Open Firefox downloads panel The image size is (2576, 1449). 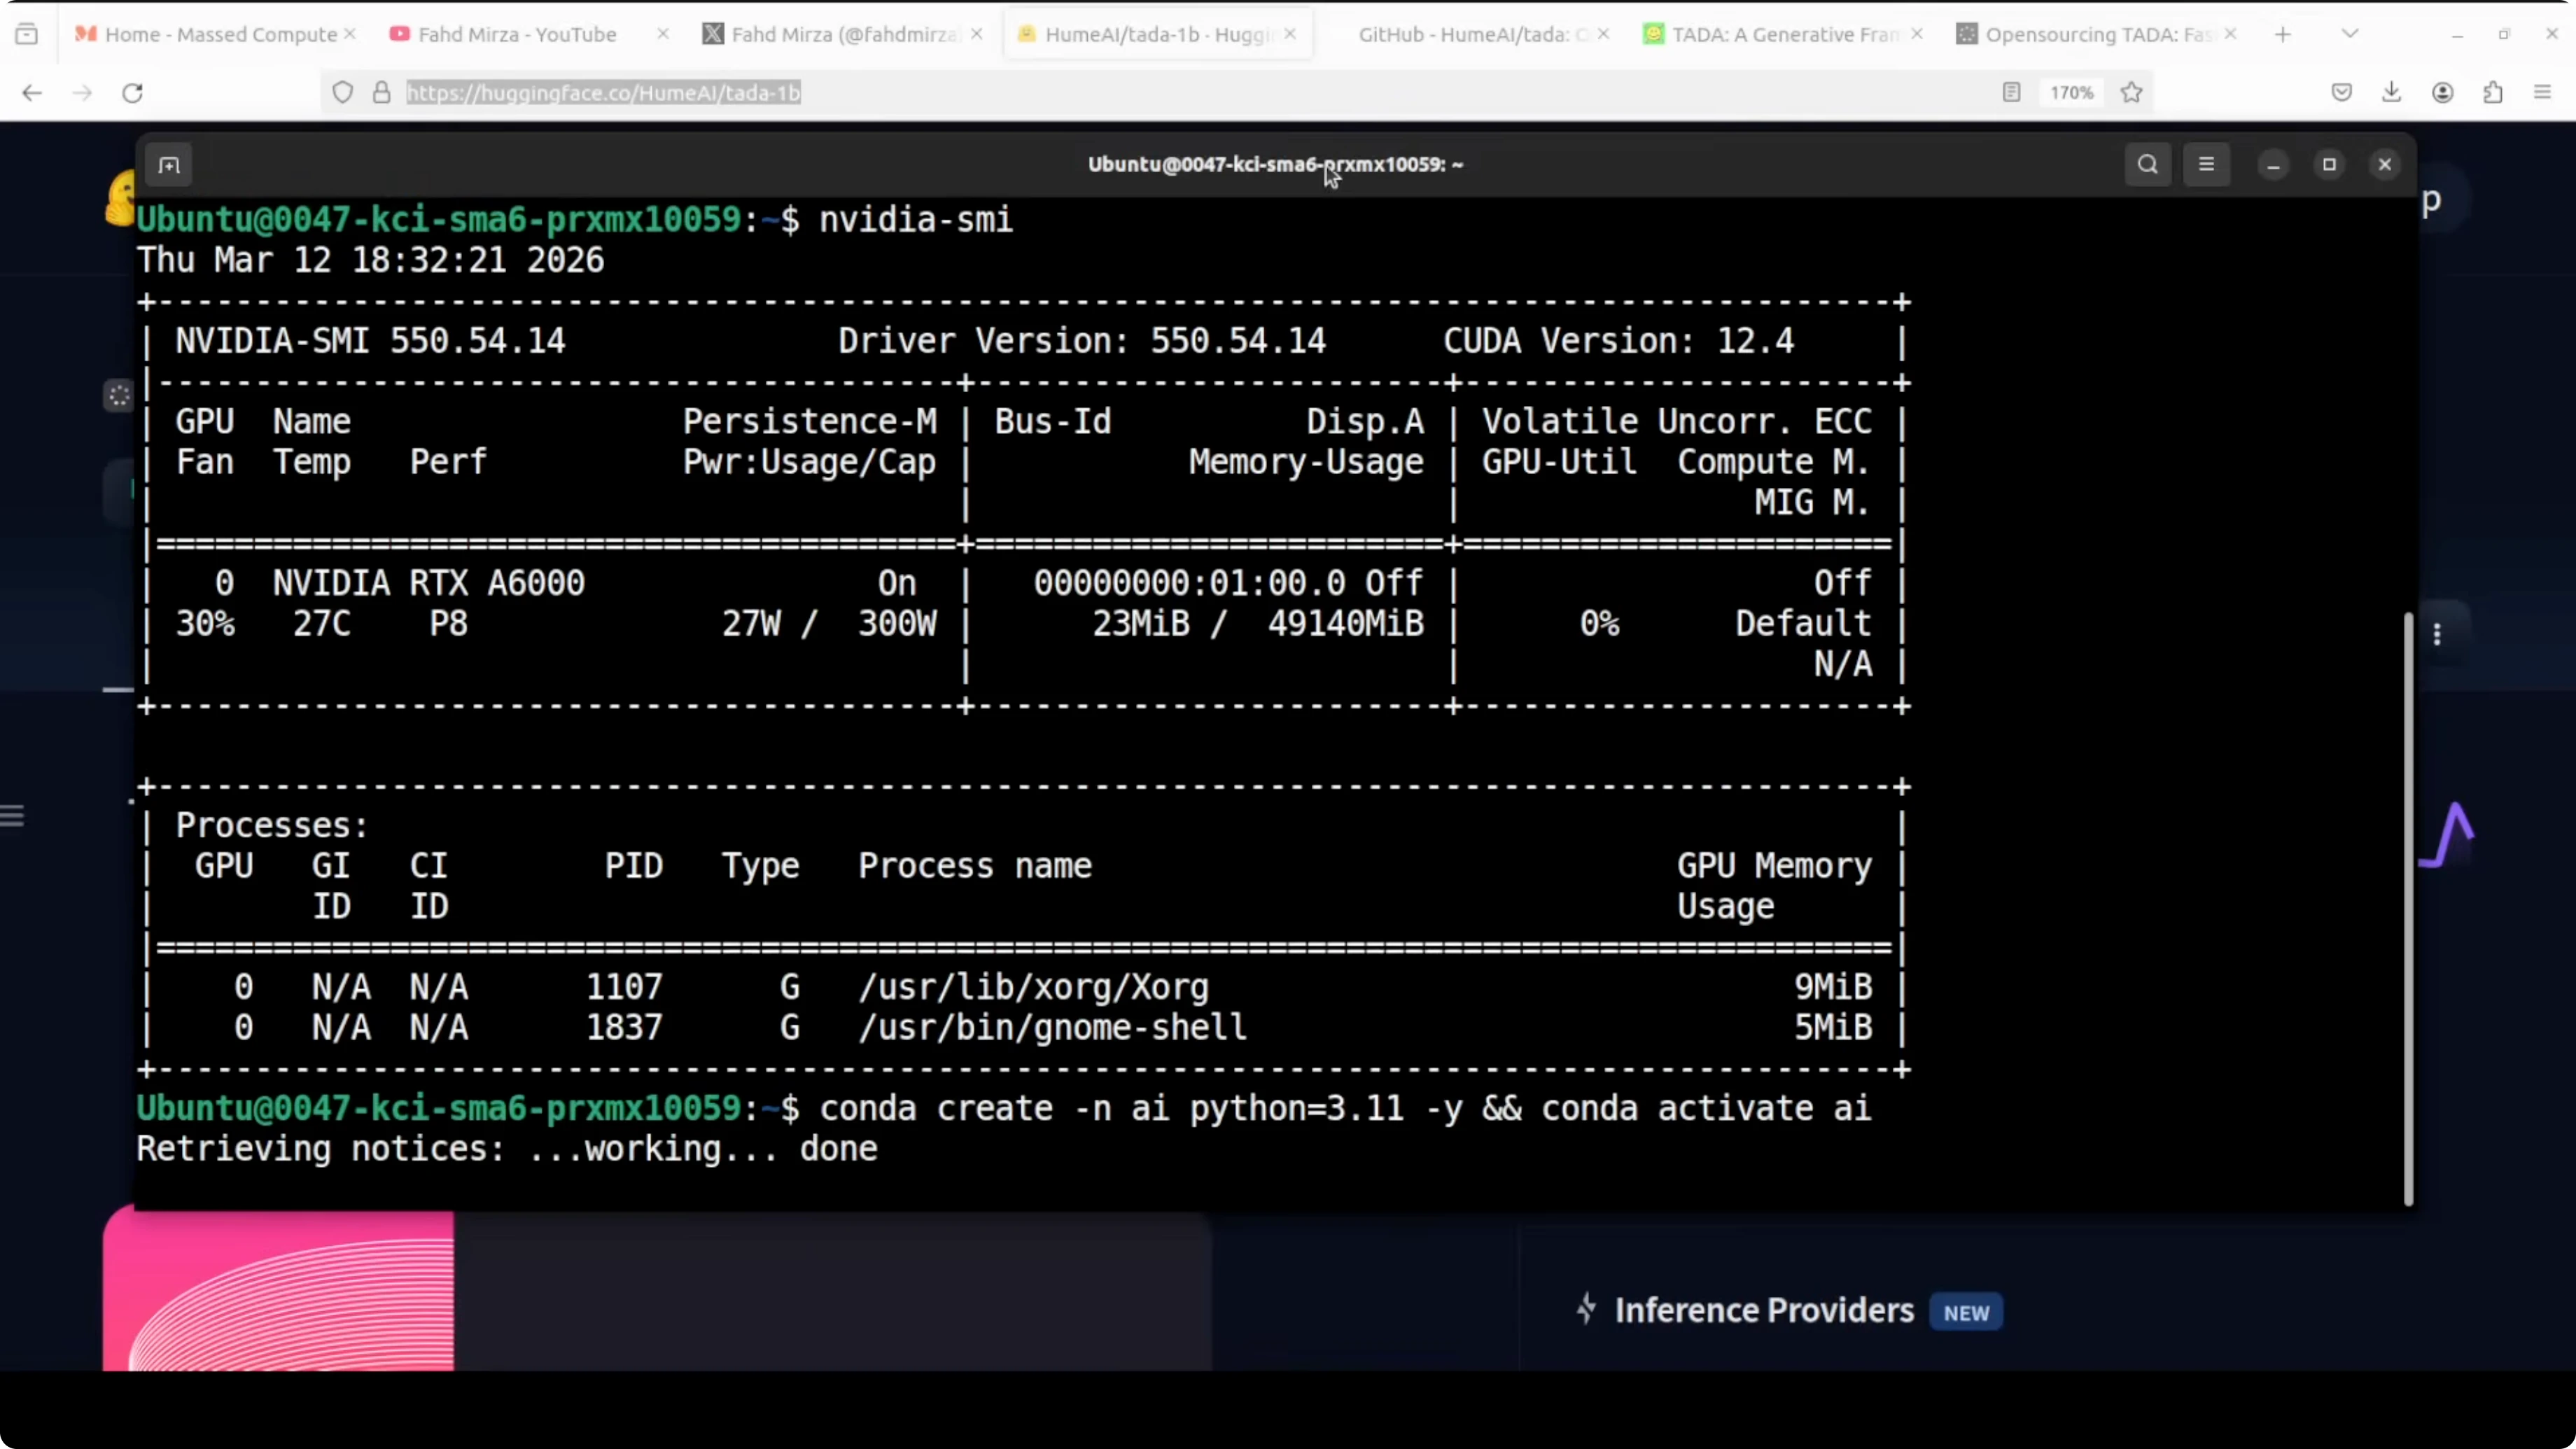pos(2391,92)
